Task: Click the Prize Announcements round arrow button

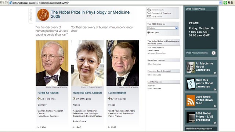Action: 214,53
